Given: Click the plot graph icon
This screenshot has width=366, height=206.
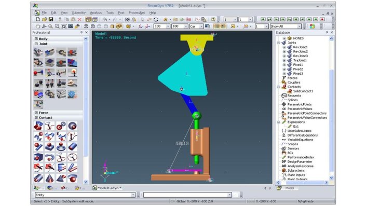Looking at the screenshot, I should tap(197, 20).
